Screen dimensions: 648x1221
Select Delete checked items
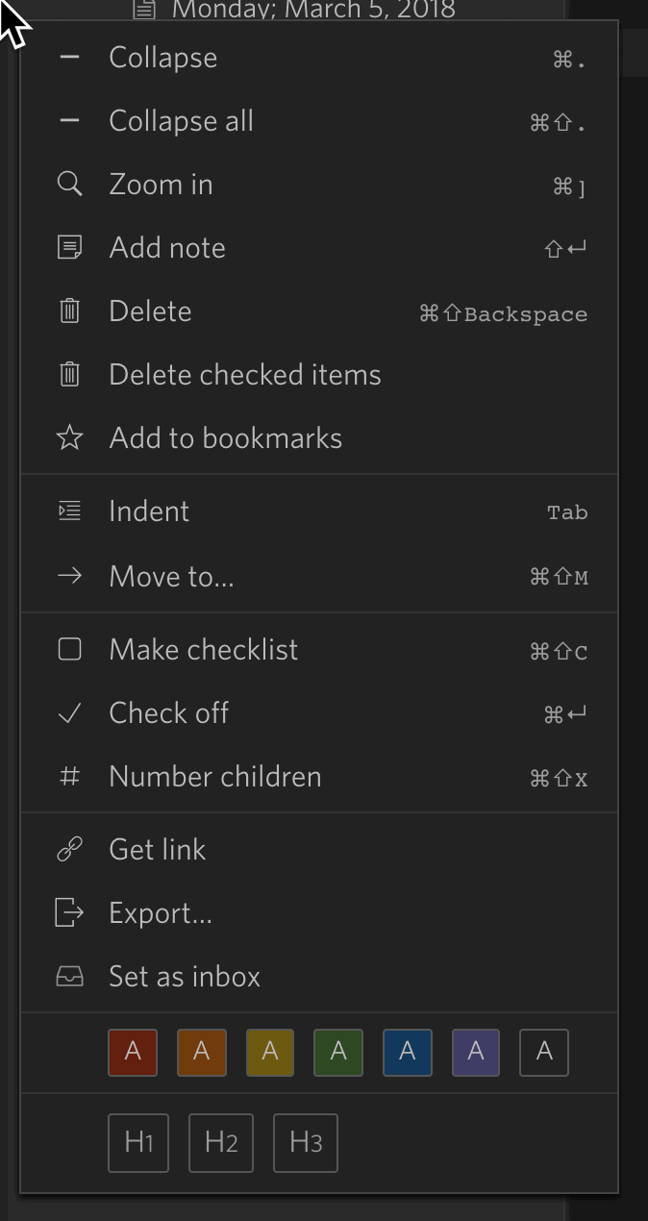(319, 374)
